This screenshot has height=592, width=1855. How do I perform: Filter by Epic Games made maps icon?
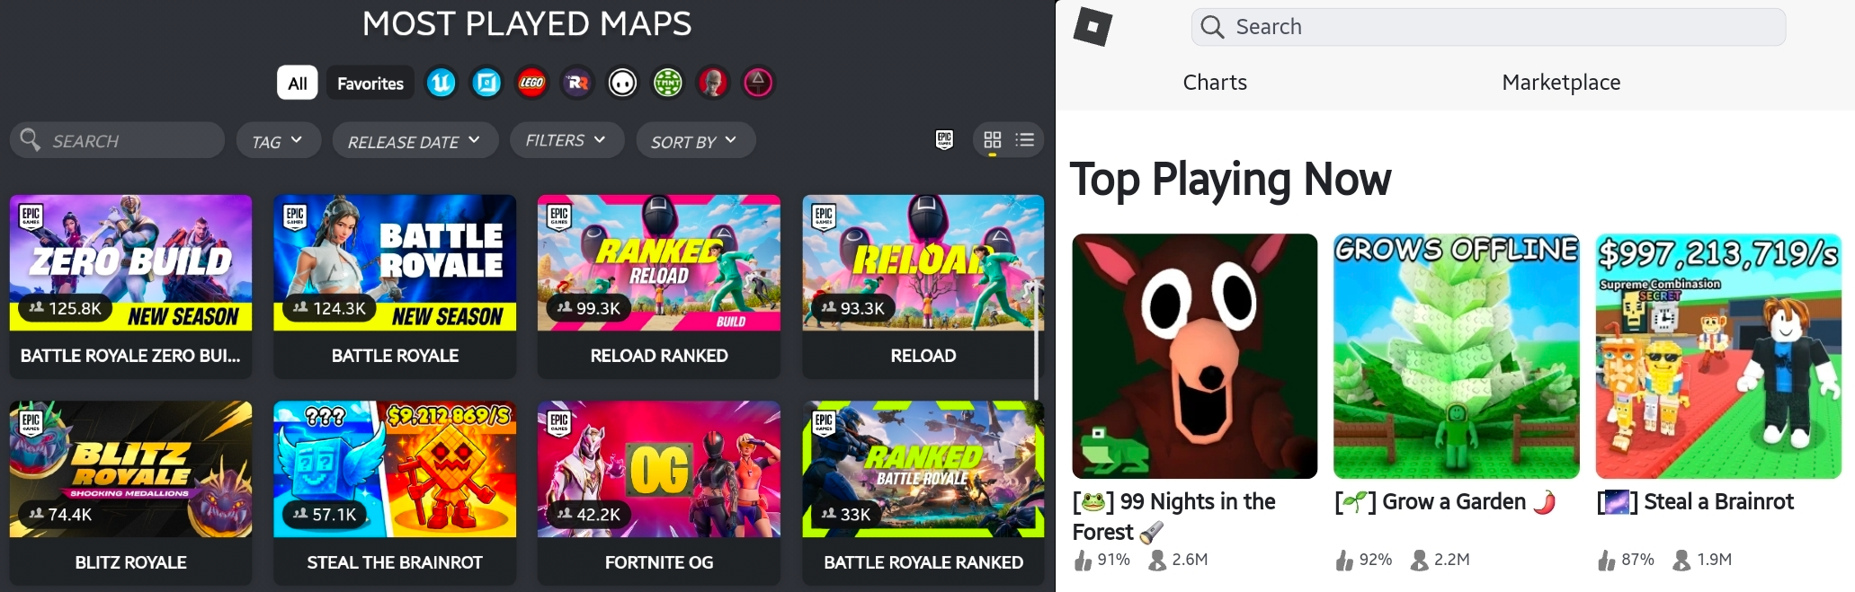944,139
